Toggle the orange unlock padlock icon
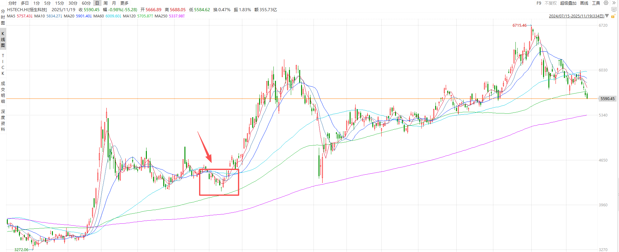This screenshot has width=619, height=252. coord(613,16)
